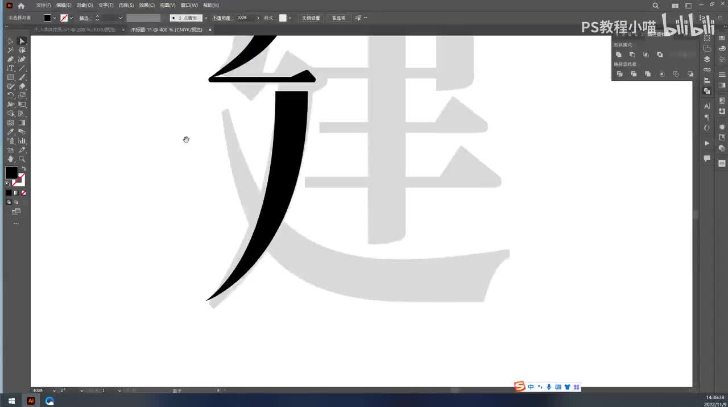Click the black Fill color box
Viewport: 728px width, 407px height.
[x=11, y=173]
